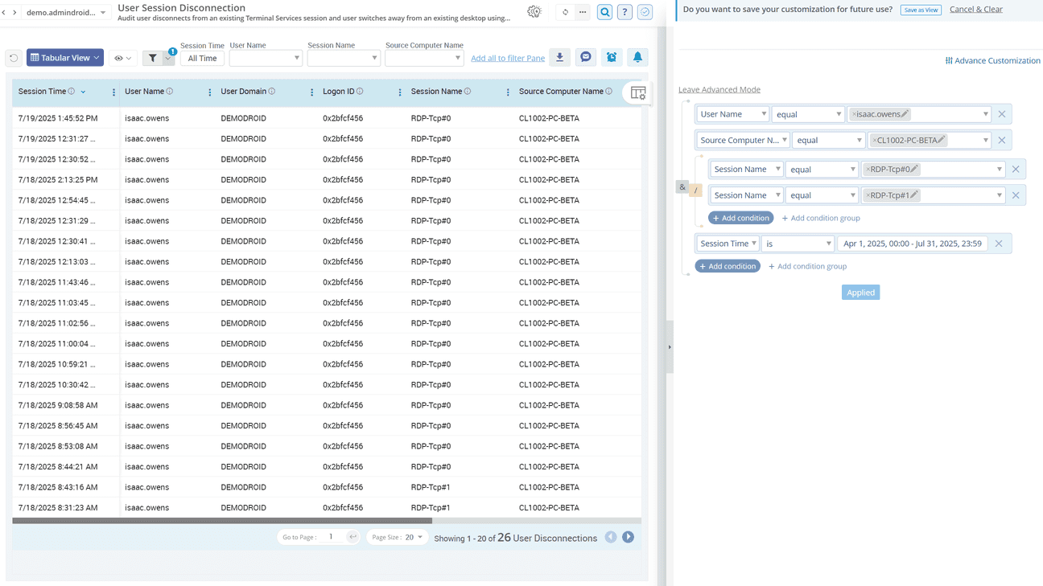Click the download export icon
This screenshot has width=1043, height=586.
point(559,57)
